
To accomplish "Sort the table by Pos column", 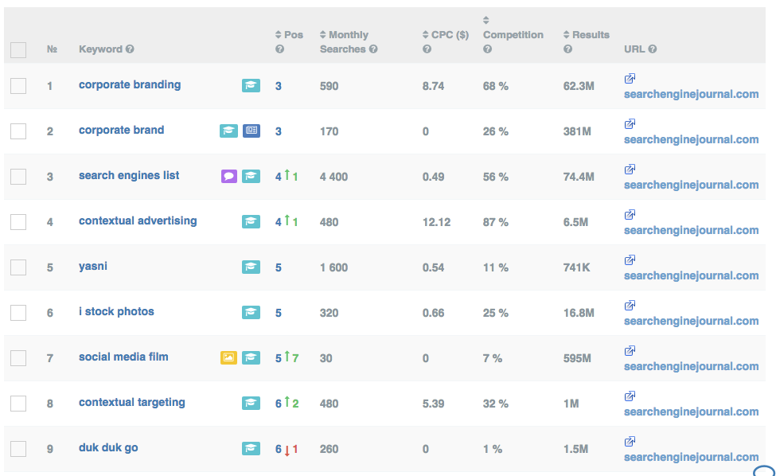I will point(289,35).
